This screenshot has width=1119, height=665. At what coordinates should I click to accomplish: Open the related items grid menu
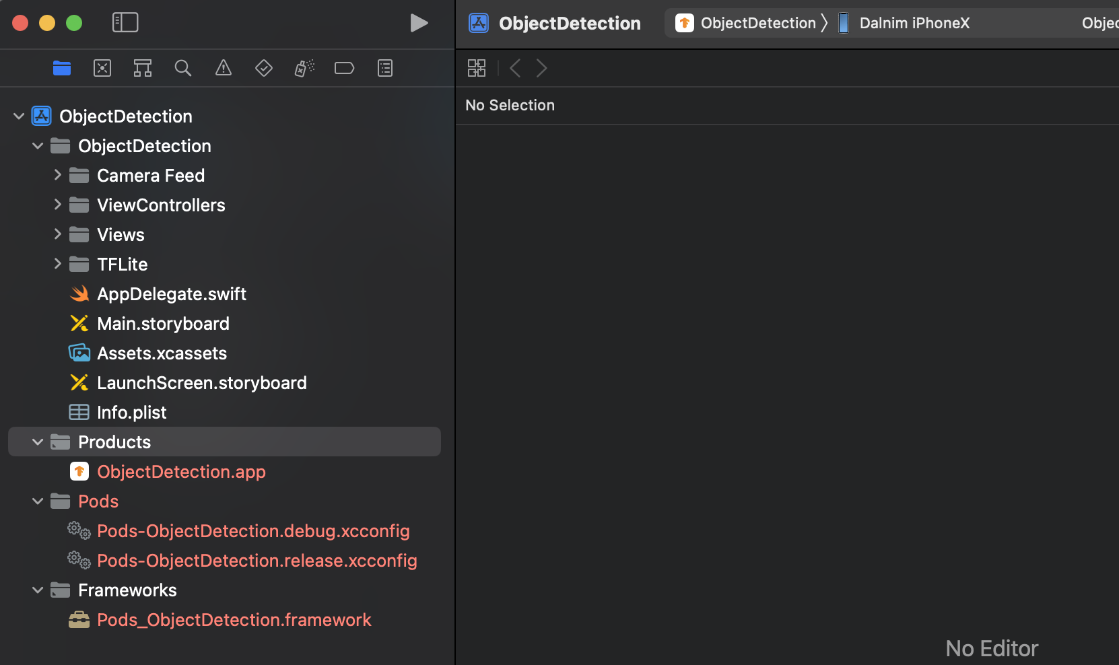[x=477, y=68]
